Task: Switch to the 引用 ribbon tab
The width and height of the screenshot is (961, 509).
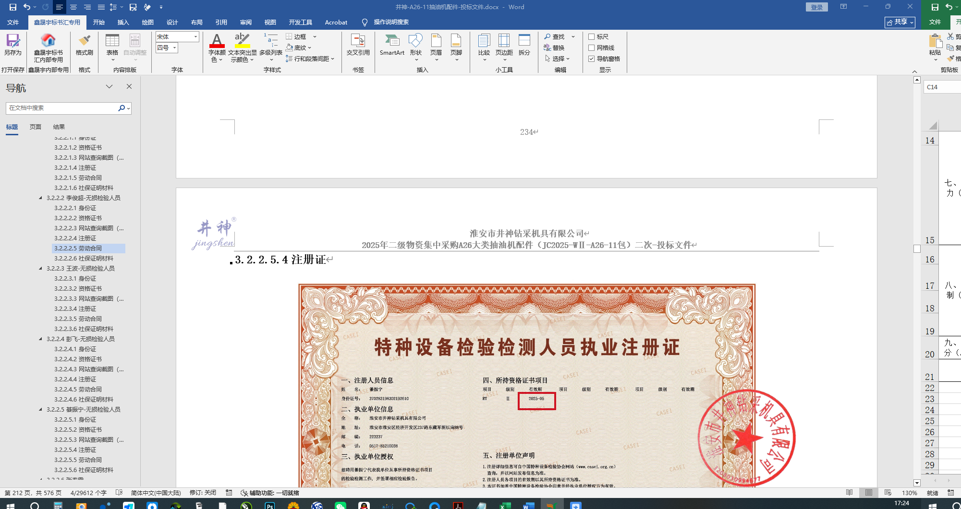Action: 221,22
